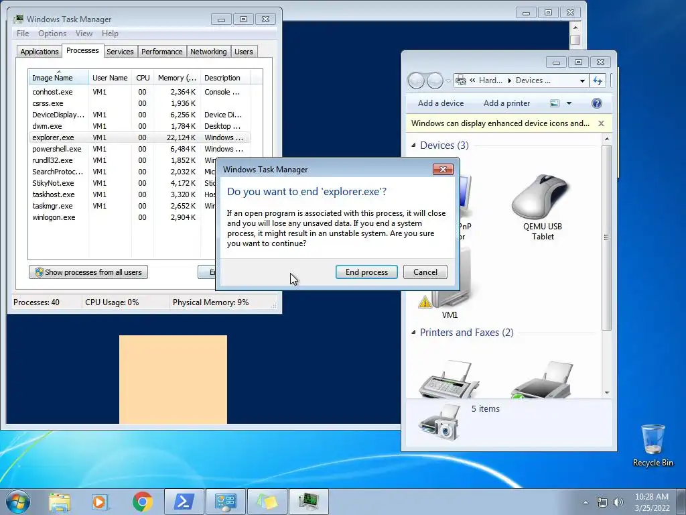
Task: Select the SearchProtoc process row
Action: point(122,172)
